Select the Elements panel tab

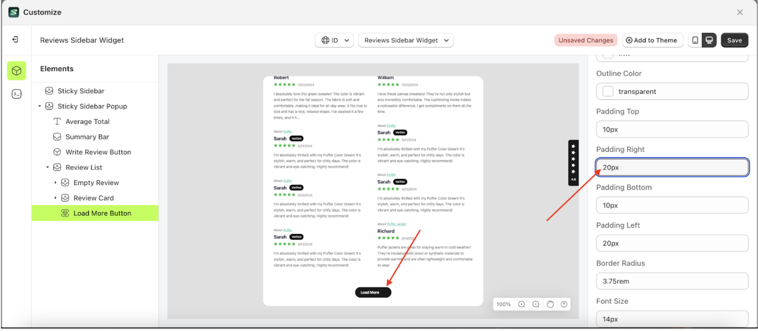16,71
